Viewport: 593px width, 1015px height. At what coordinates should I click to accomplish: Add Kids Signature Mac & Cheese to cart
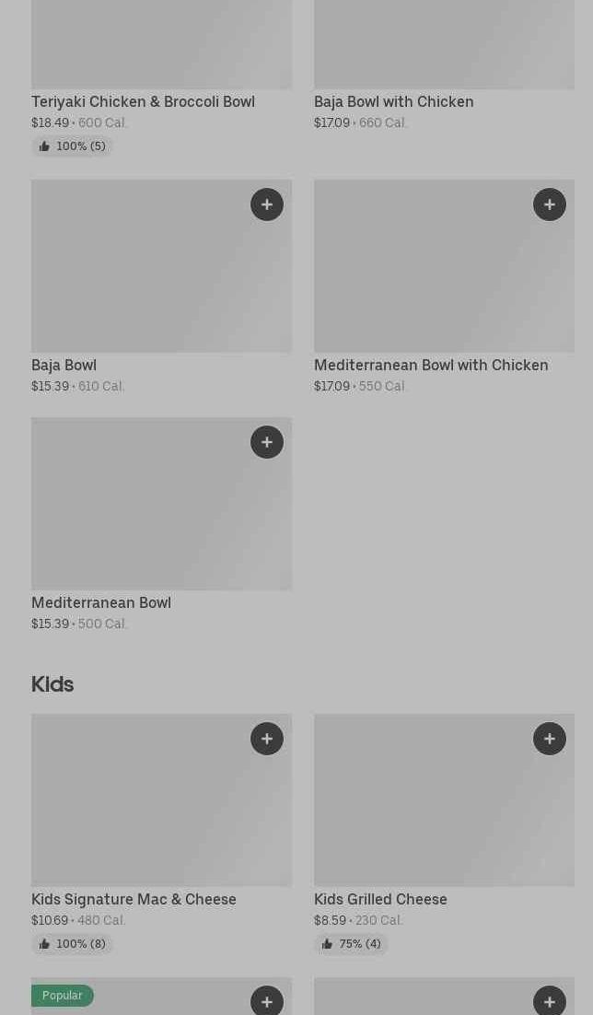pyautogui.click(x=267, y=739)
